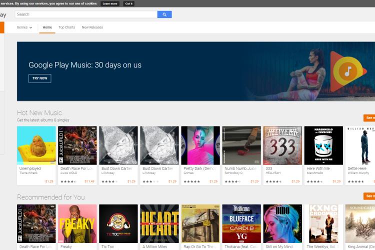Open The Weeklys KXNG Crooked cover

[x=323, y=223]
